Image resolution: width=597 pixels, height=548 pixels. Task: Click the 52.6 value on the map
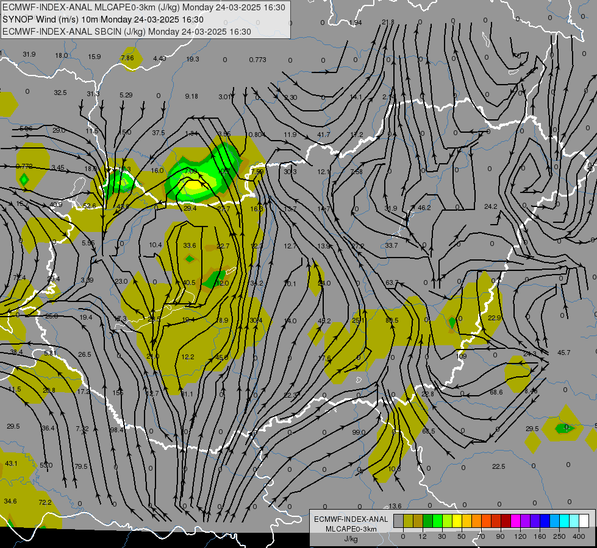pyautogui.click(x=90, y=206)
